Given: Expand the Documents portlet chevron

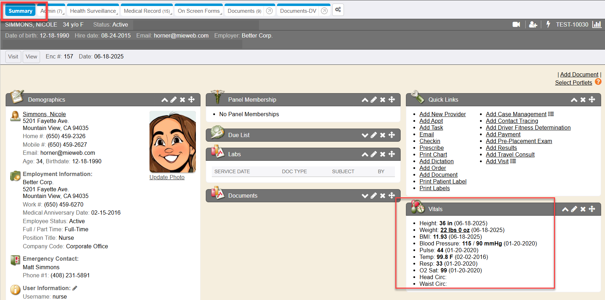Looking at the screenshot, I should (x=365, y=196).
